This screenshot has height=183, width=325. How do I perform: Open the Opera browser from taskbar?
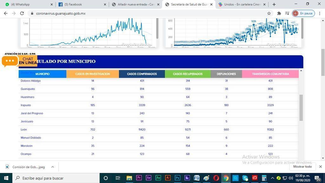tap(216, 178)
